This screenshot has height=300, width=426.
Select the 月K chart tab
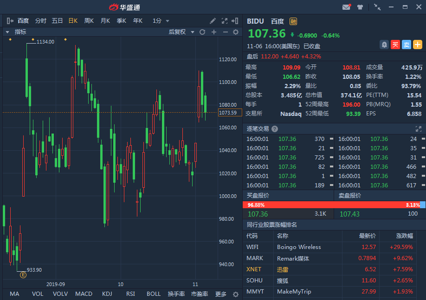105,21
